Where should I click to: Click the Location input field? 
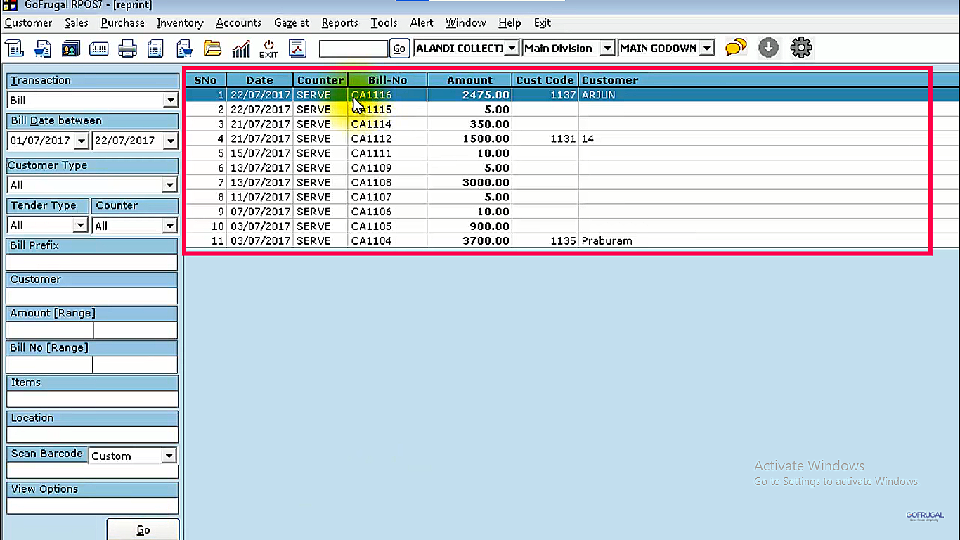point(92,435)
